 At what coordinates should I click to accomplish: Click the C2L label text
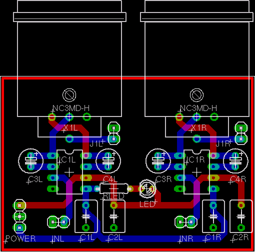(x=115, y=237)
